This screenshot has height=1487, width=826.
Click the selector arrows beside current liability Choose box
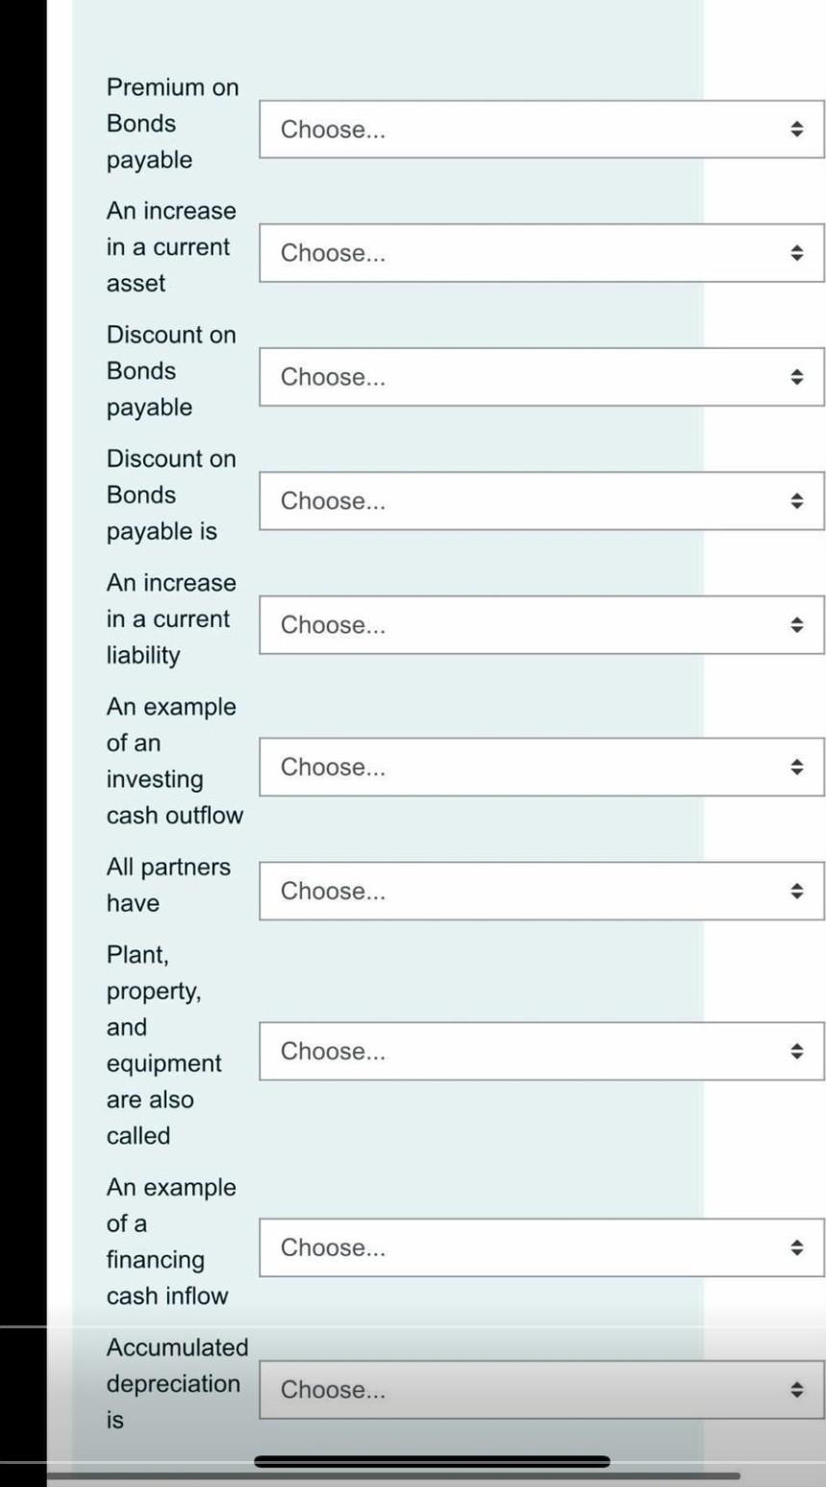pos(797,624)
